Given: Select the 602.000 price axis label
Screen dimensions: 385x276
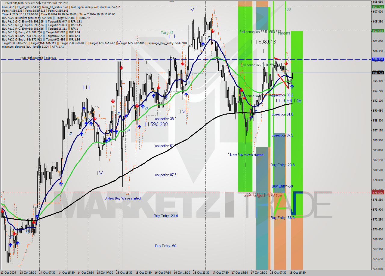Looking at the screenshot, I should click(x=377, y=41).
